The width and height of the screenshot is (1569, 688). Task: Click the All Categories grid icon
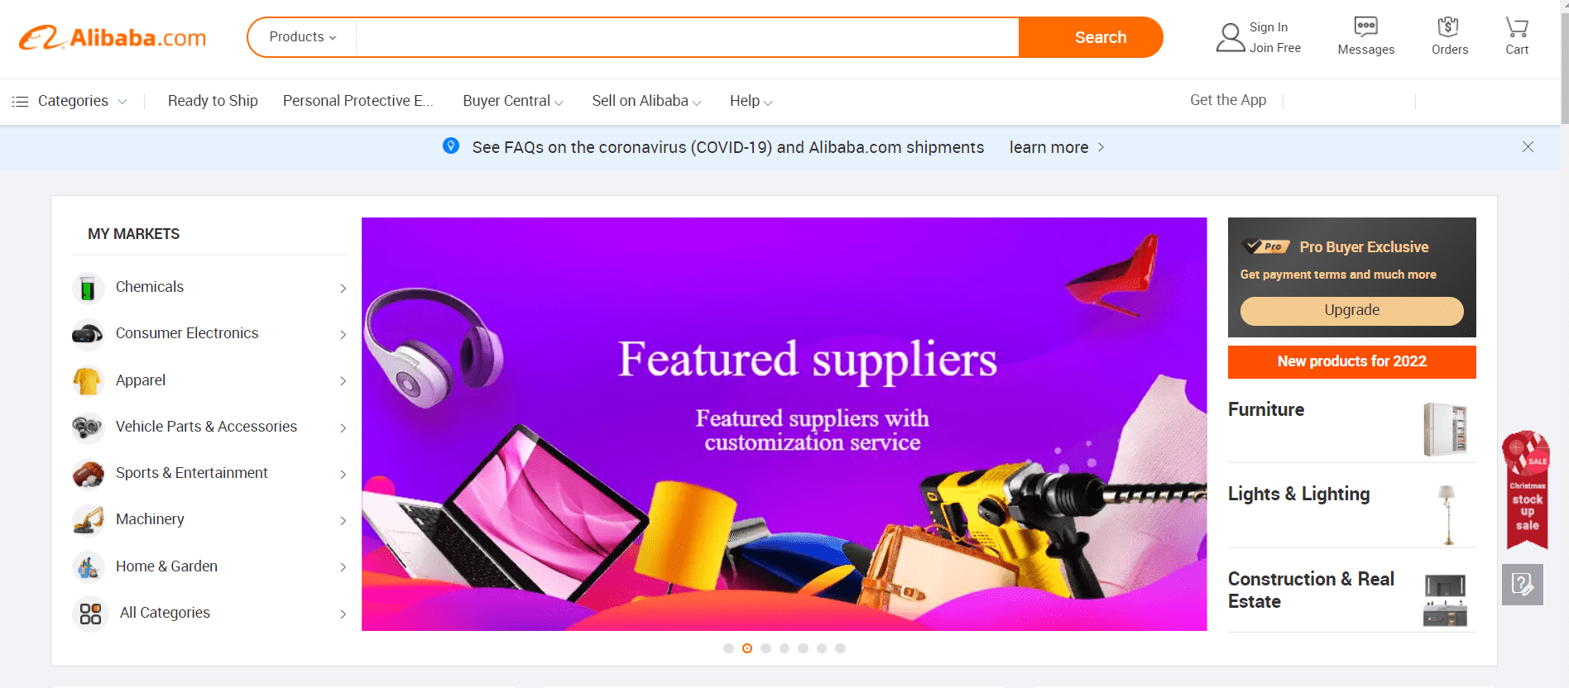(90, 614)
